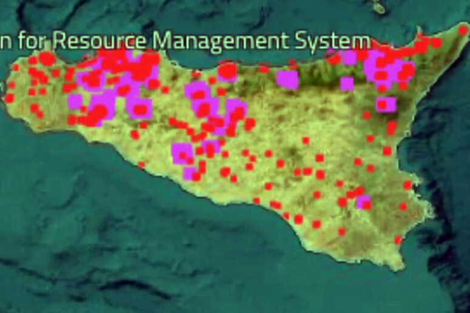Image resolution: width=470 pixels, height=313 pixels.
Task: Click the "Resource Management System" title text
Action: coord(211,41)
